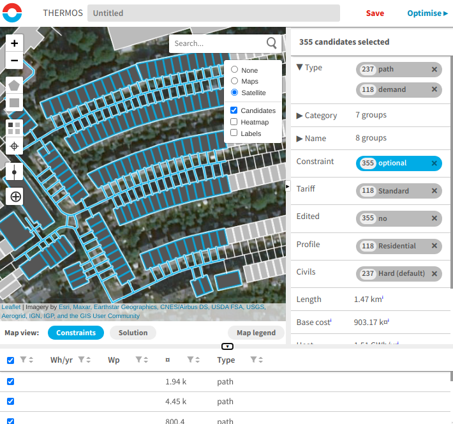Viewport: 453px width, 424px height.
Task: Select the 355 optional constraint chip
Action: [399, 163]
